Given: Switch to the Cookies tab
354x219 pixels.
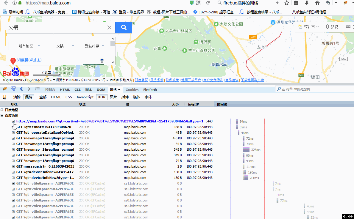Looking at the screenshot, I should (132, 90).
